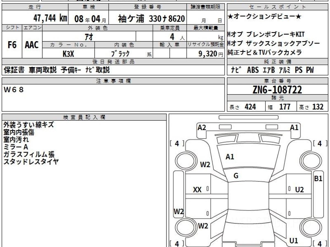Image resolution: width=330 pixels, height=247 pixels.
Task: Click the W68 note entry
Action: (14, 89)
